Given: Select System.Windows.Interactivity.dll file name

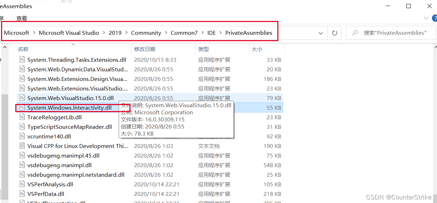Looking at the screenshot, I should pos(70,108).
